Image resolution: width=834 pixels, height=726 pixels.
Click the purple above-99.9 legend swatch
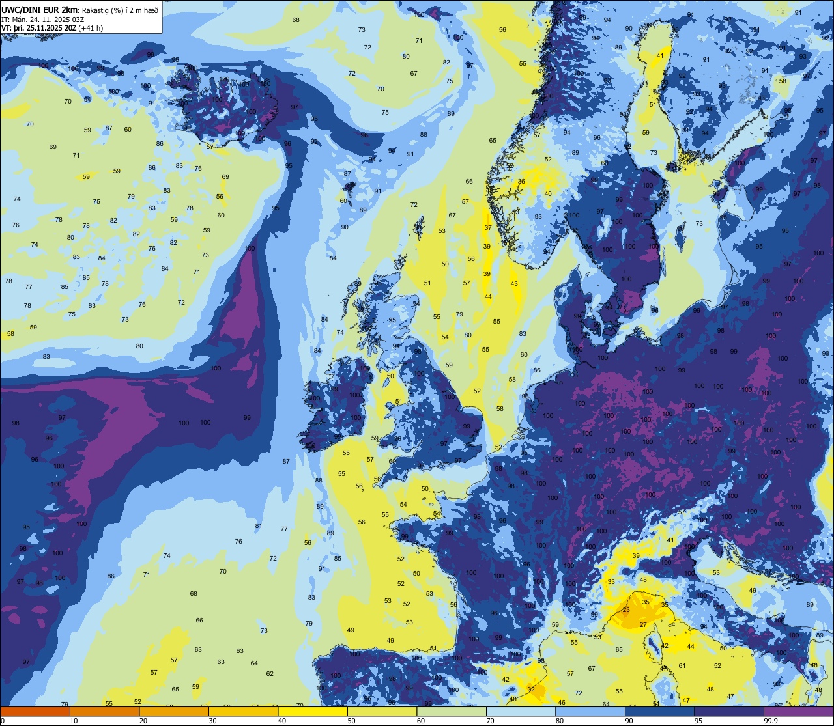(799, 711)
